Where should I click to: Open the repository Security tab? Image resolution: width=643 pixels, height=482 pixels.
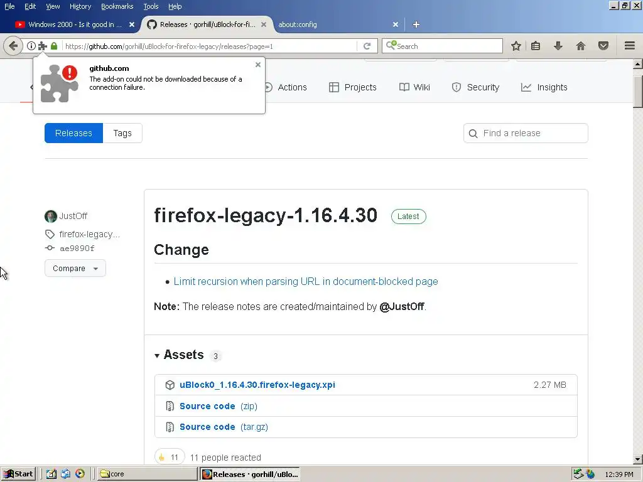click(476, 87)
